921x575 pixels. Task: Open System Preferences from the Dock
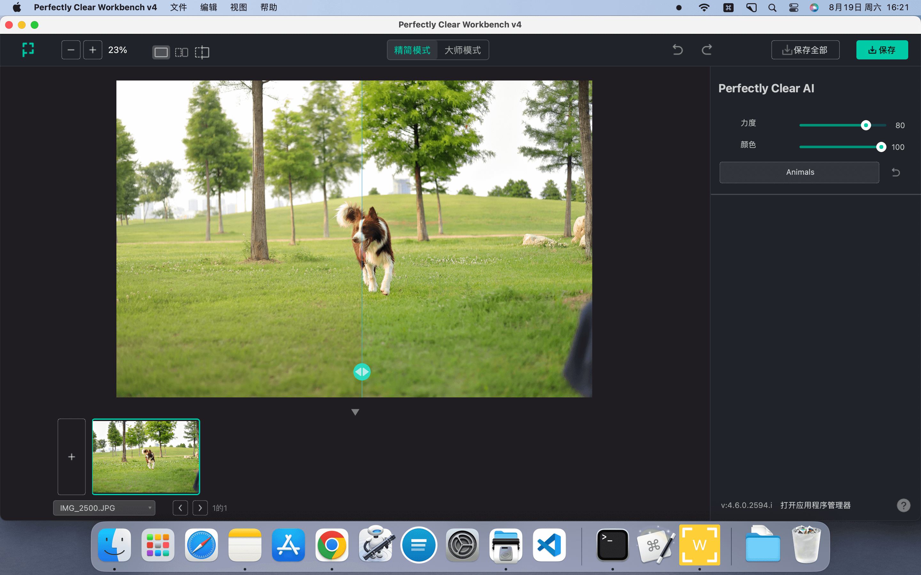click(x=462, y=545)
